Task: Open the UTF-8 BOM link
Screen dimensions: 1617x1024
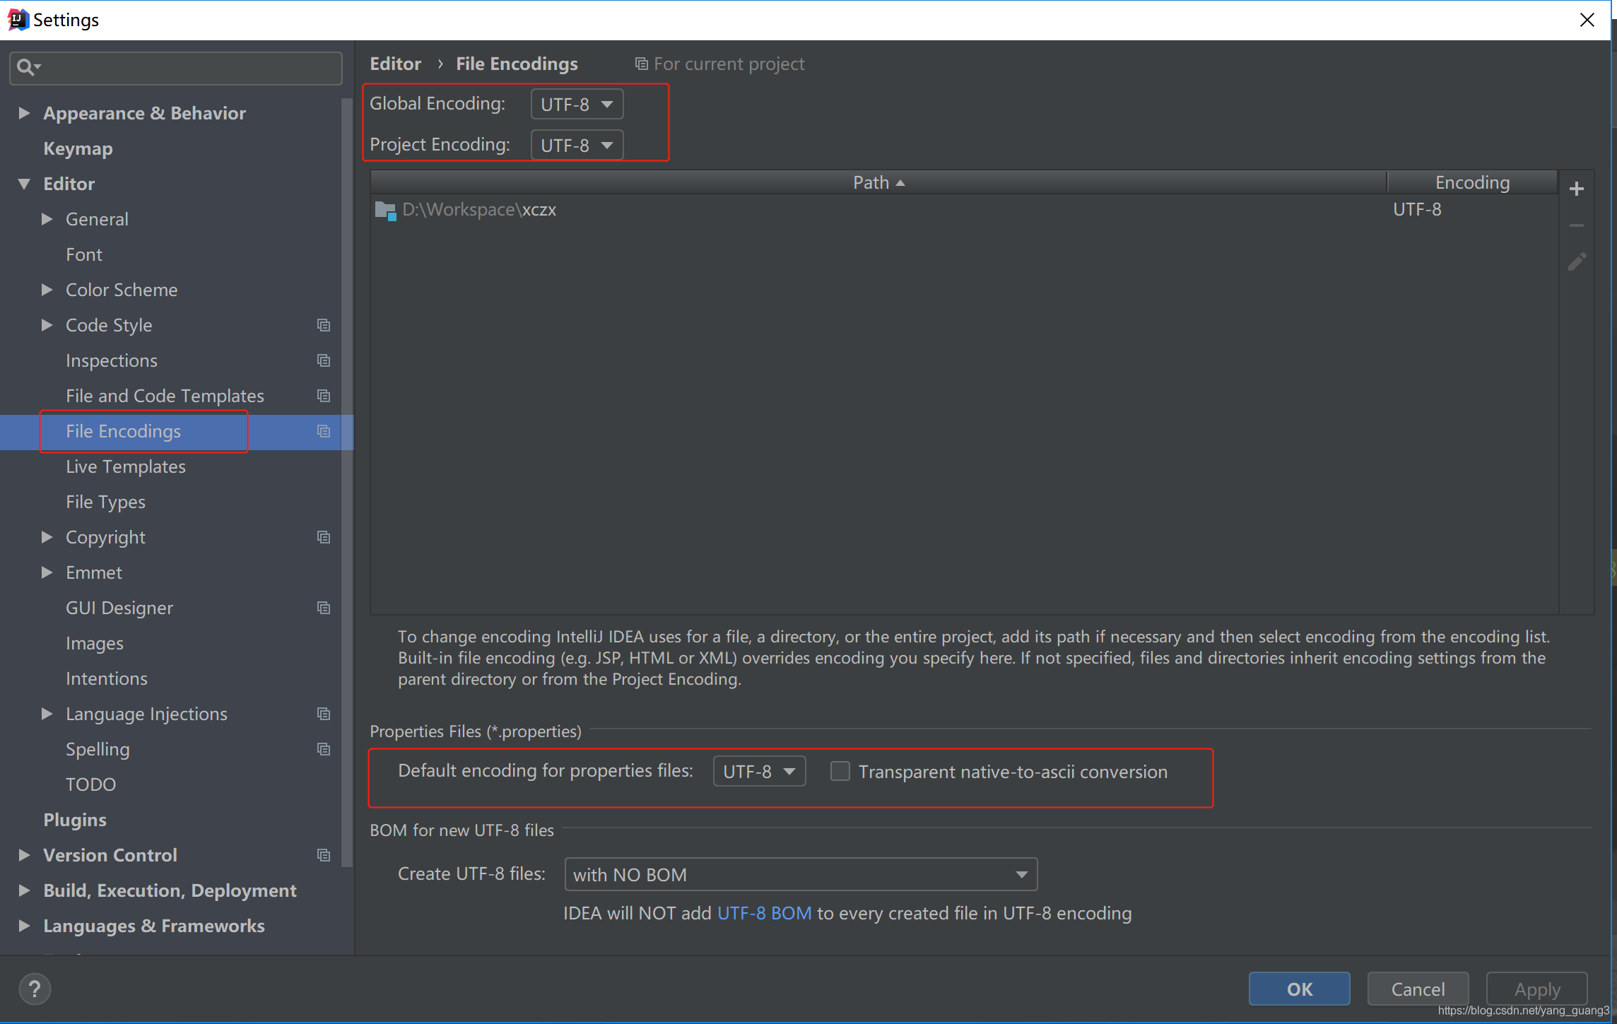Action: click(x=764, y=913)
